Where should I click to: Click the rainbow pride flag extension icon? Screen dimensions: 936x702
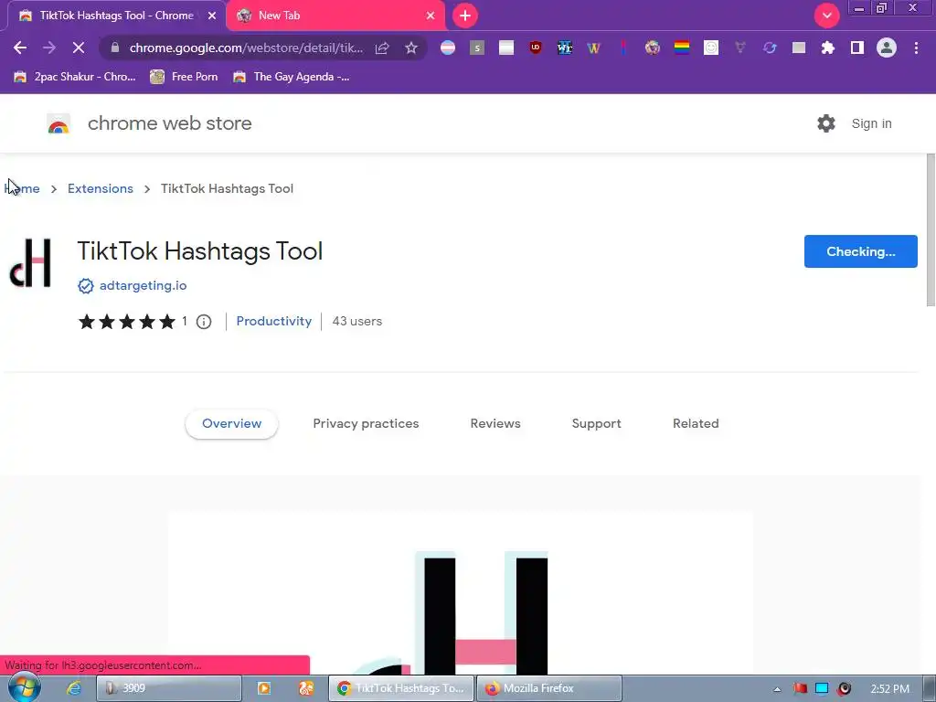click(x=682, y=48)
